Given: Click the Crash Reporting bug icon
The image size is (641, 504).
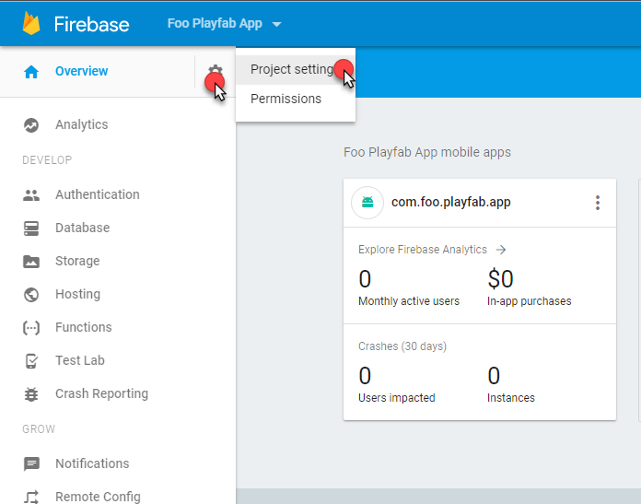Looking at the screenshot, I should coord(31,394).
